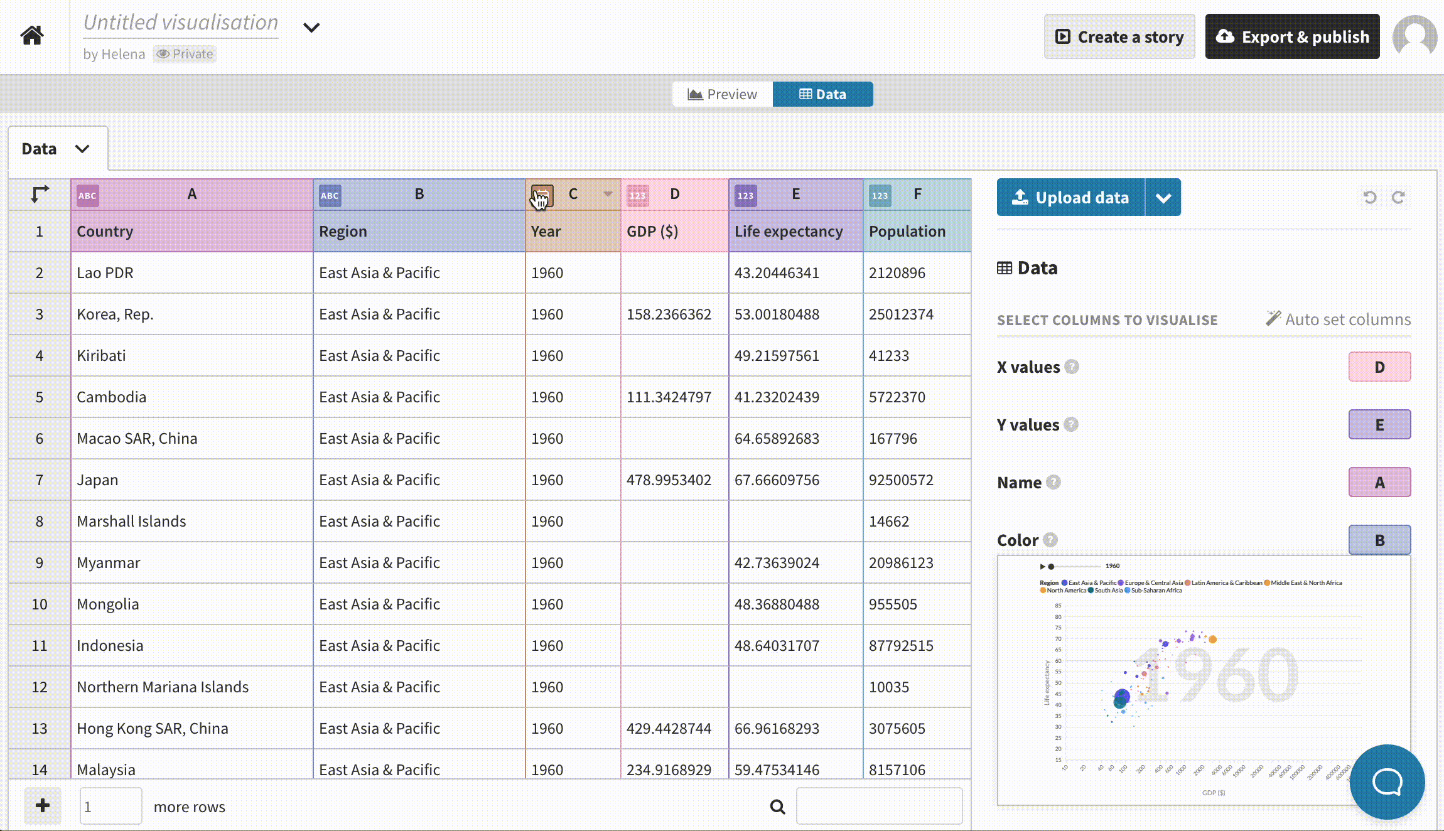The width and height of the screenshot is (1444, 831).
Task: Click the search icon in data table
Action: coord(777,805)
